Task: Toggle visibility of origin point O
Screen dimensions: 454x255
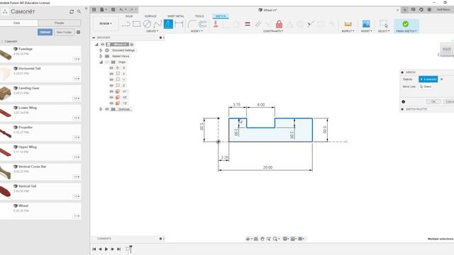Action: [x=111, y=68]
